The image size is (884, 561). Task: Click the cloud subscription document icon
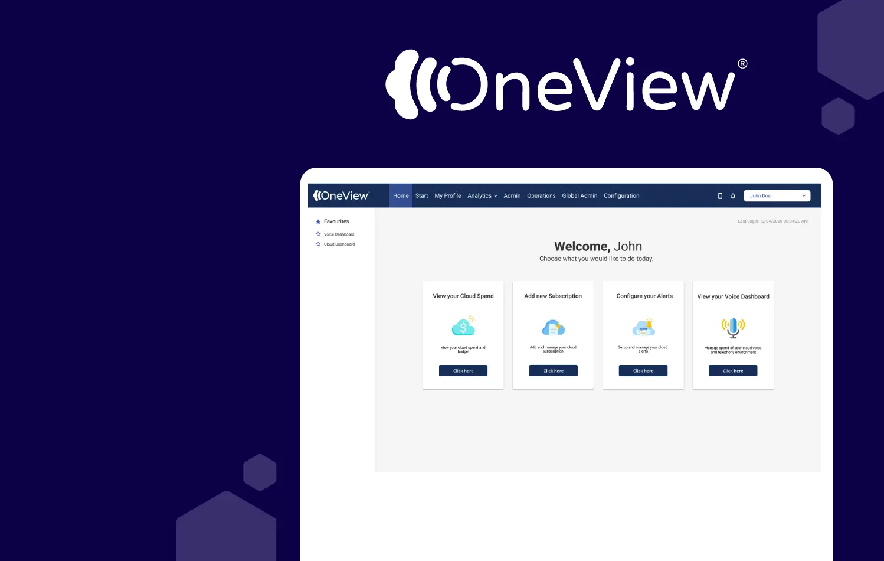click(554, 327)
